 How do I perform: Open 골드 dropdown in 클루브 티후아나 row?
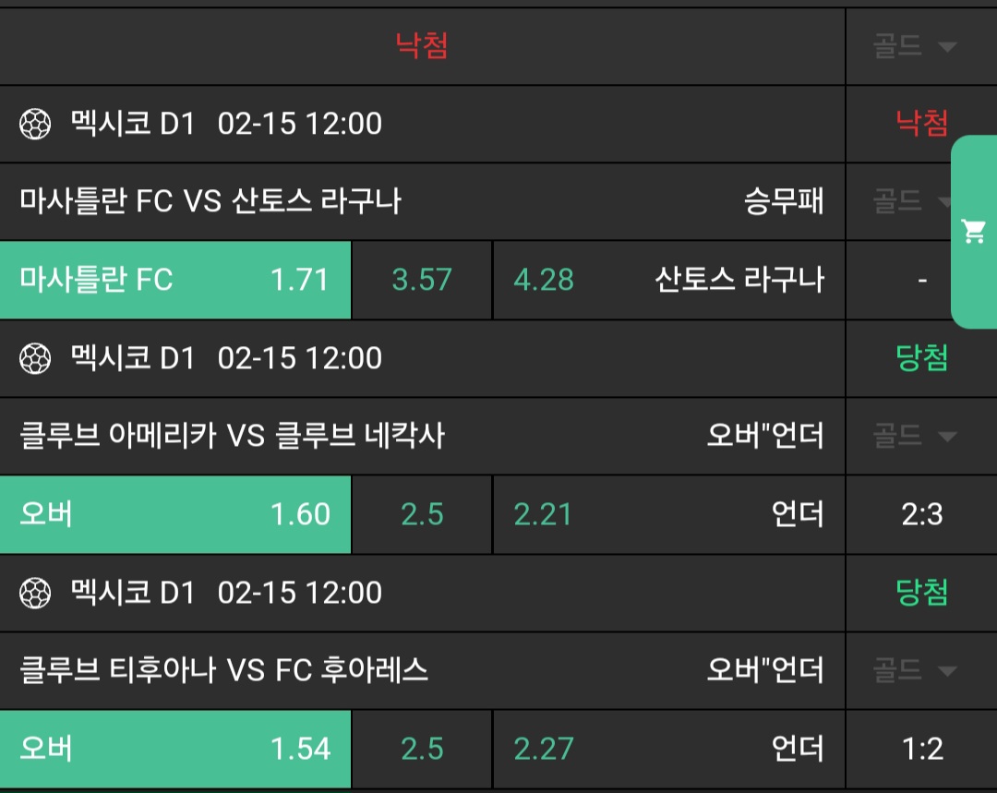tap(914, 670)
